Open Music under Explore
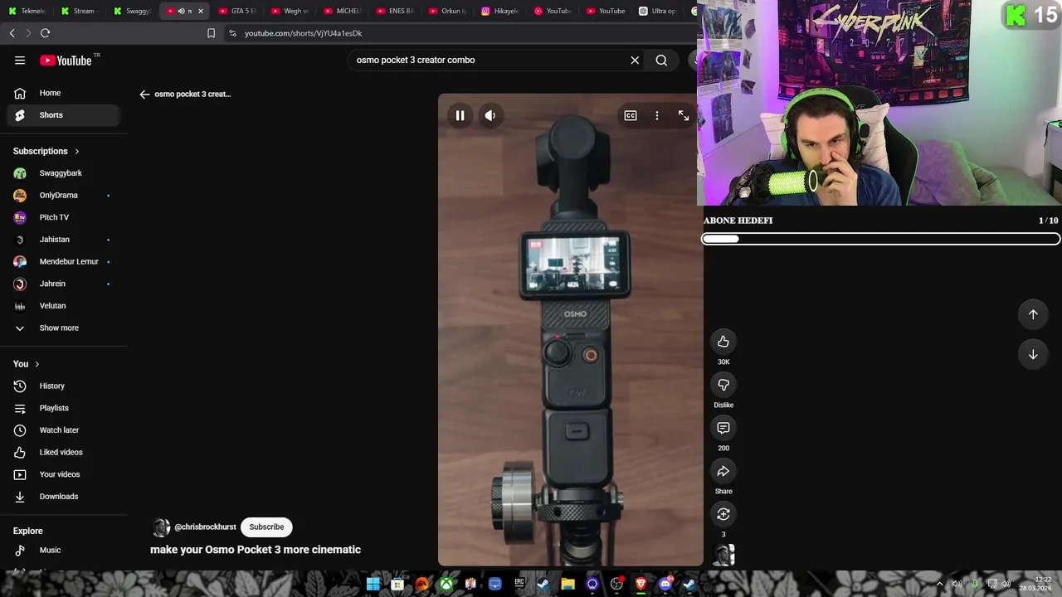The image size is (1062, 597). [63, 550]
